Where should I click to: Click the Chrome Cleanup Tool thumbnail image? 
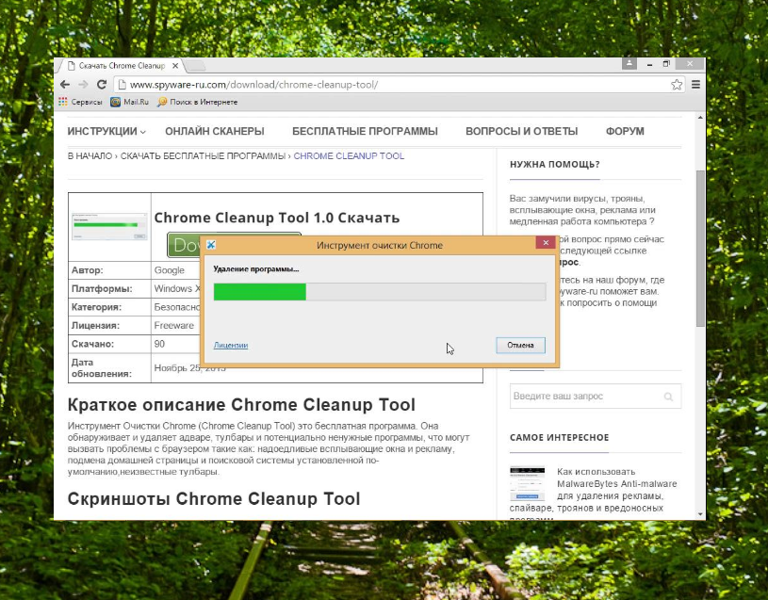pyautogui.click(x=109, y=227)
